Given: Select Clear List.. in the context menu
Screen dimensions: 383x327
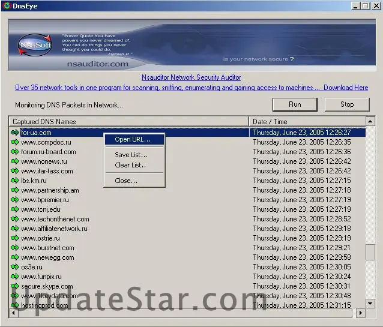Looking at the screenshot, I should pyautogui.click(x=134, y=165).
